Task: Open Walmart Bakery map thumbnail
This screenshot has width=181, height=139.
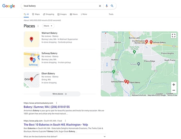Action: (31, 39)
